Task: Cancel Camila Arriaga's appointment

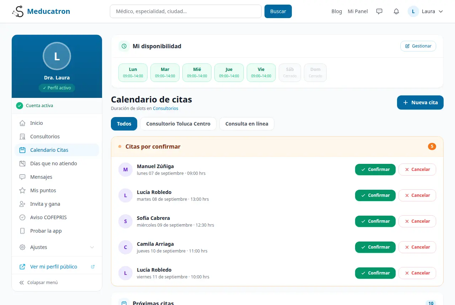Action: [417, 247]
